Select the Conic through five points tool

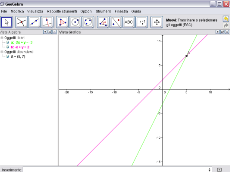[88, 22]
